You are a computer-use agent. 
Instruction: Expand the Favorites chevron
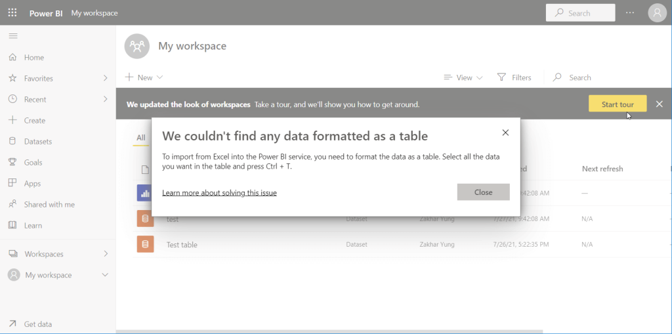(106, 78)
